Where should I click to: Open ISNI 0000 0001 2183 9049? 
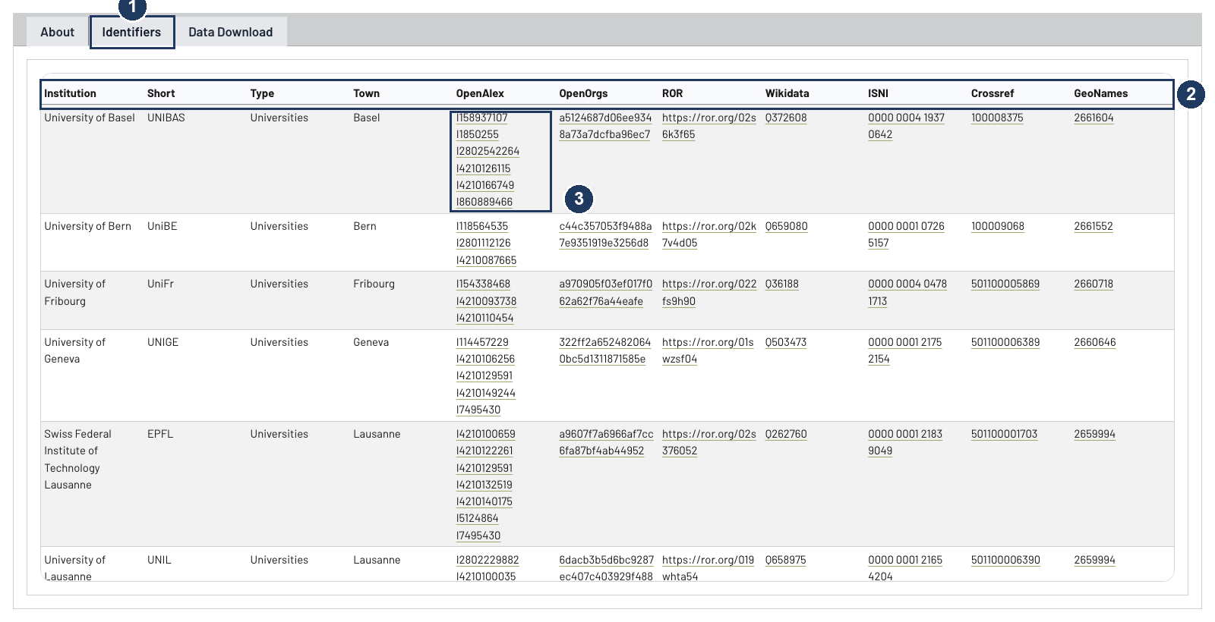905,442
